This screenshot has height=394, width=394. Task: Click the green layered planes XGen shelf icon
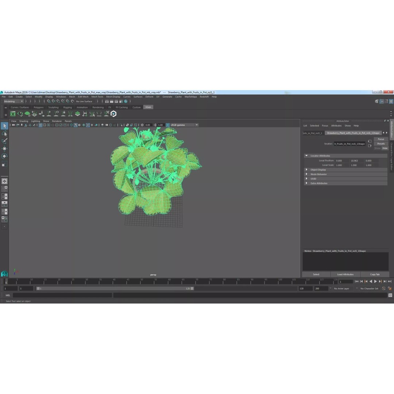click(x=78, y=114)
